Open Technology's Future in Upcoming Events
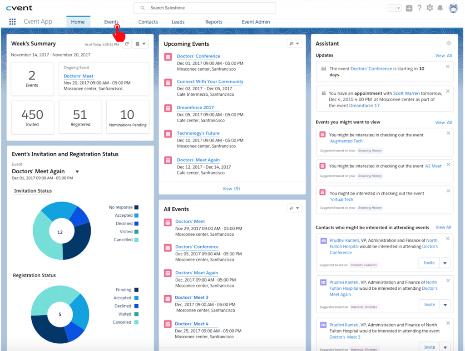 click(x=198, y=133)
